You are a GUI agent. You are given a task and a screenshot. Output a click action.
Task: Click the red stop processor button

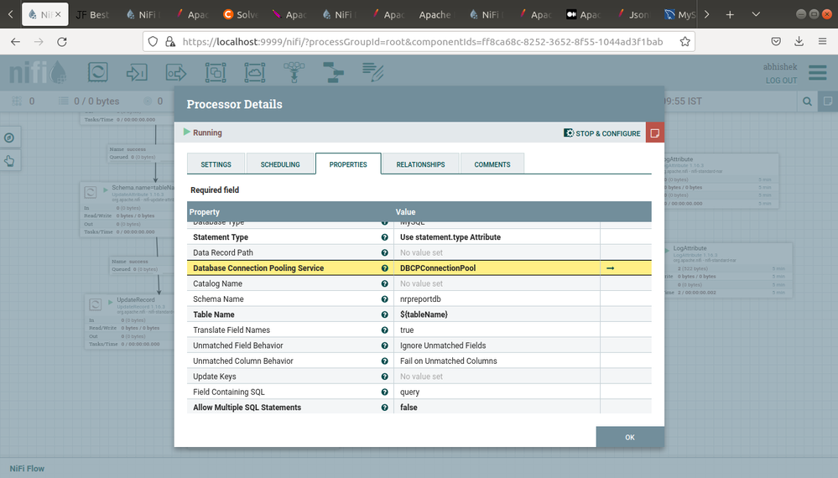pyautogui.click(x=654, y=133)
